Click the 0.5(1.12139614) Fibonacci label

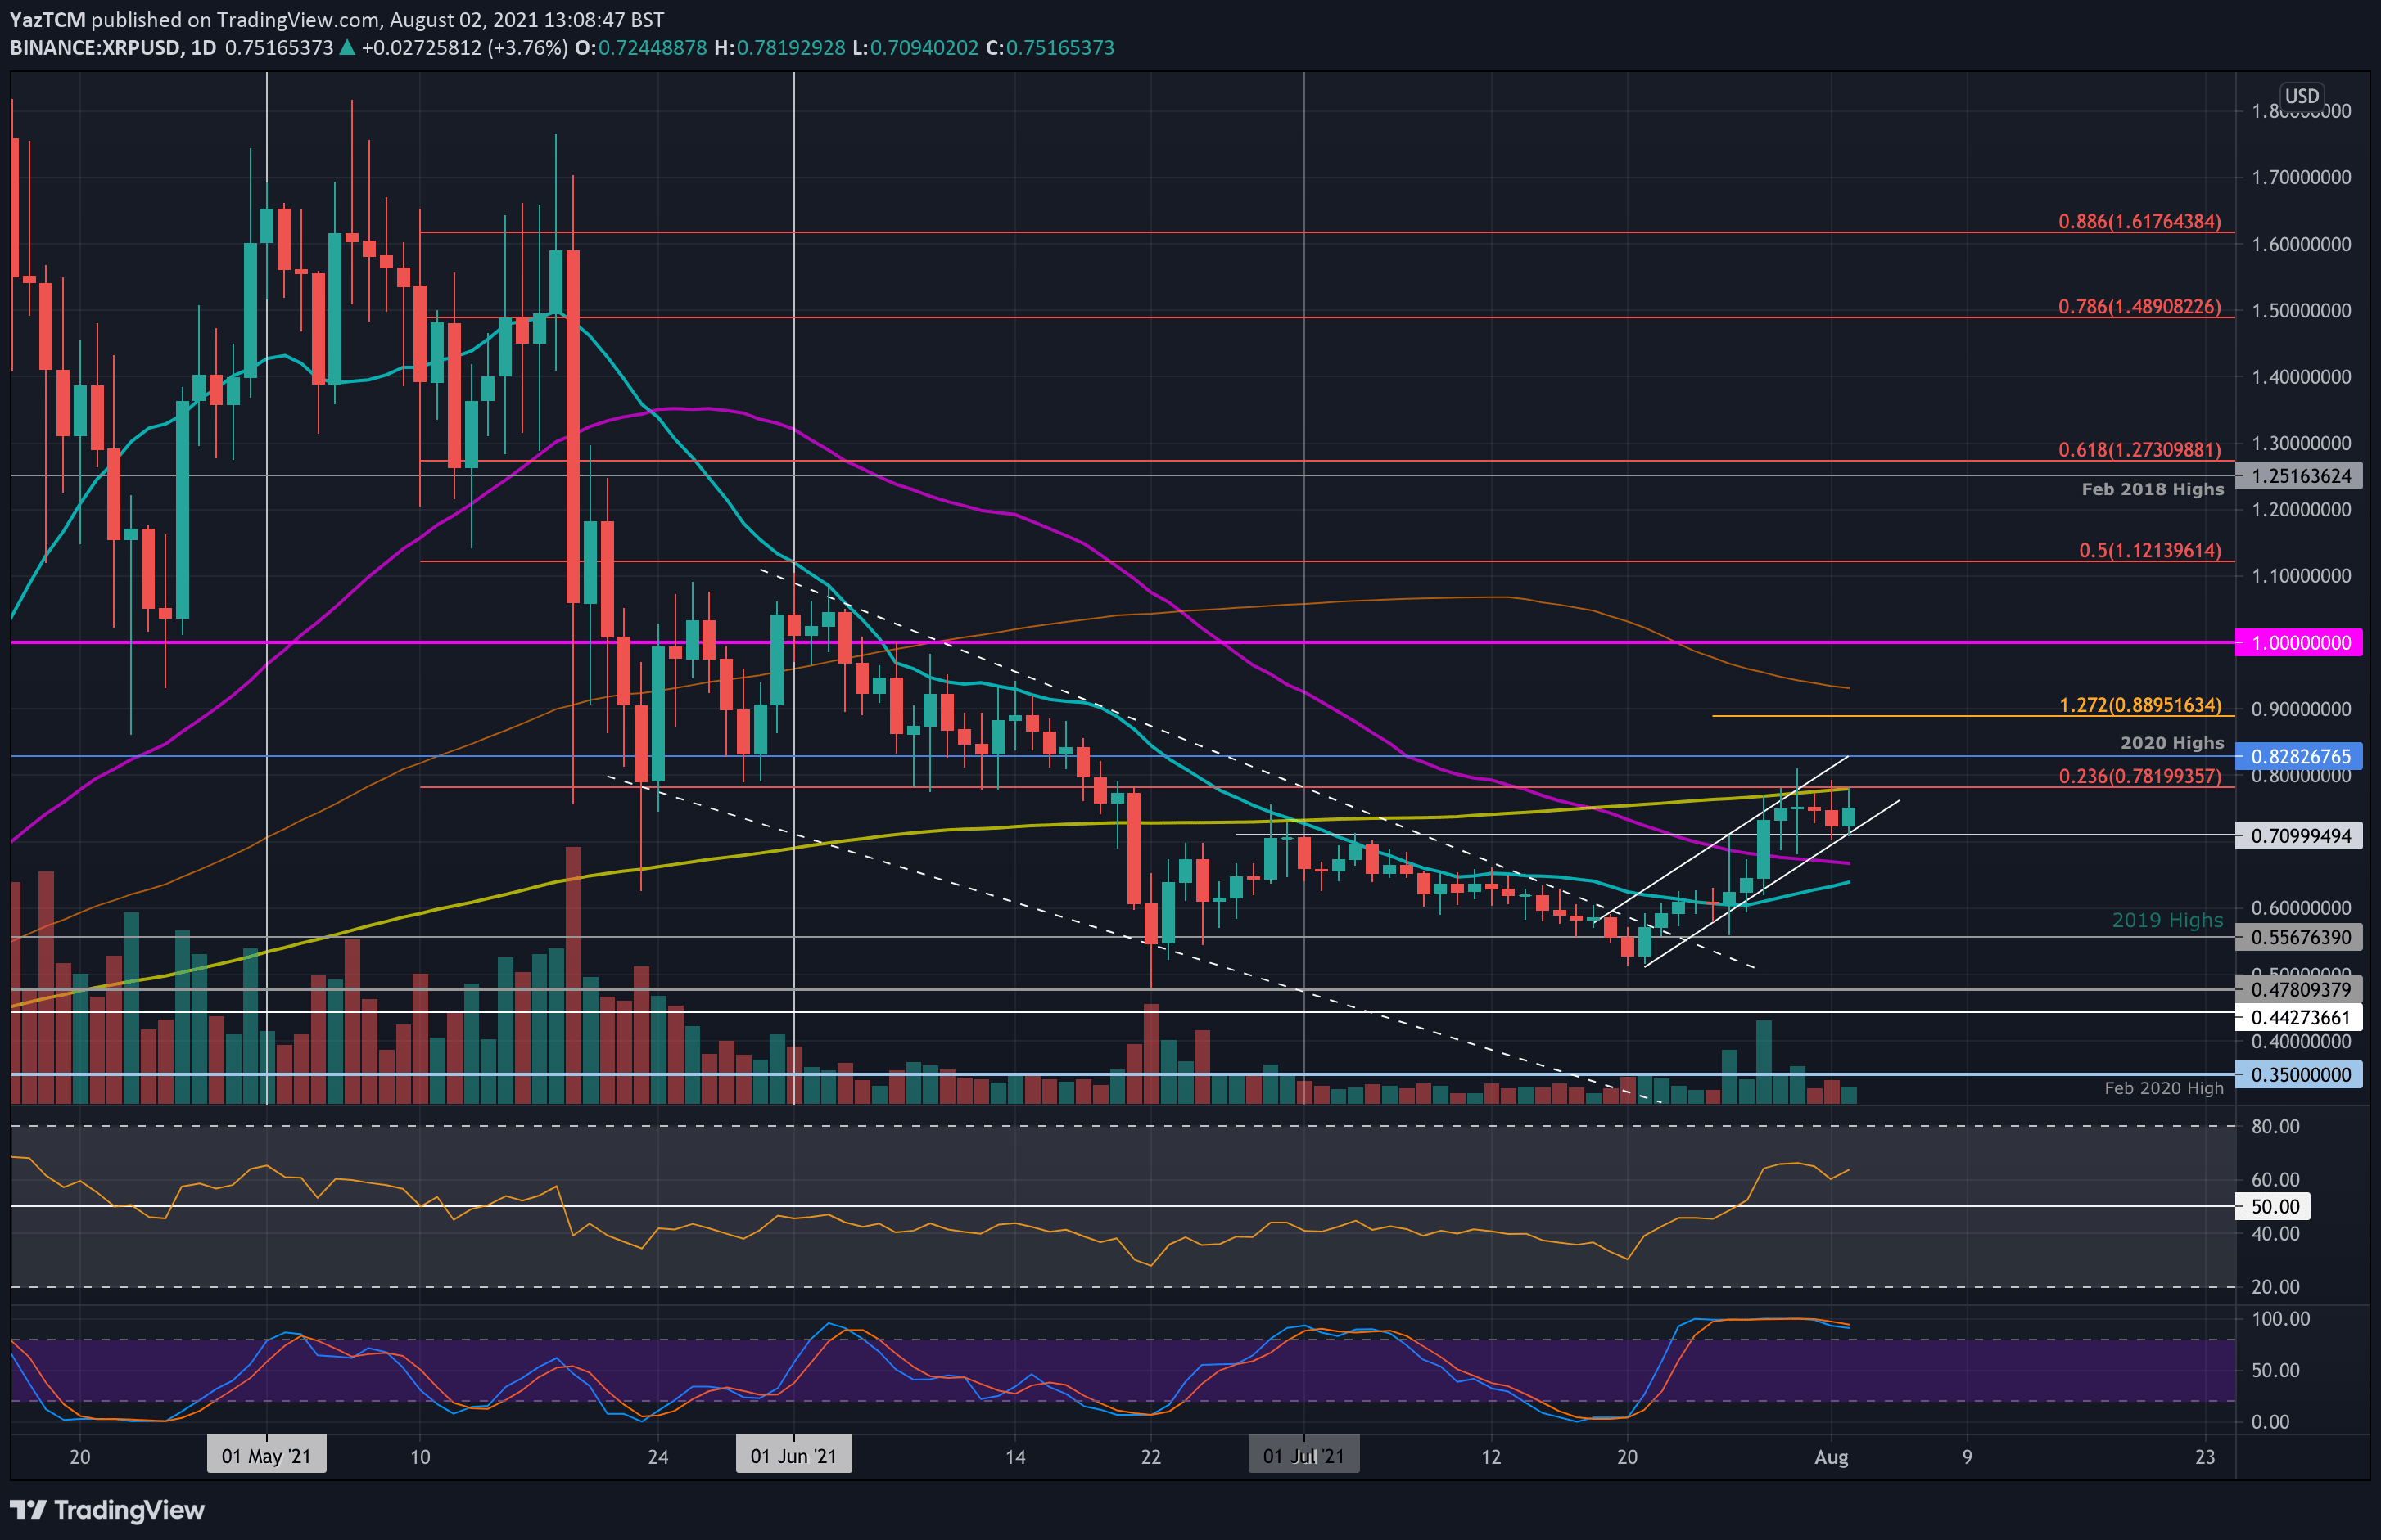tap(2149, 550)
